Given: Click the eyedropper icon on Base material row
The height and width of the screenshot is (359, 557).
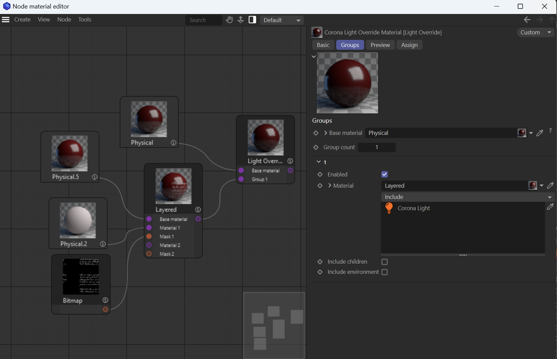Looking at the screenshot, I should 540,133.
